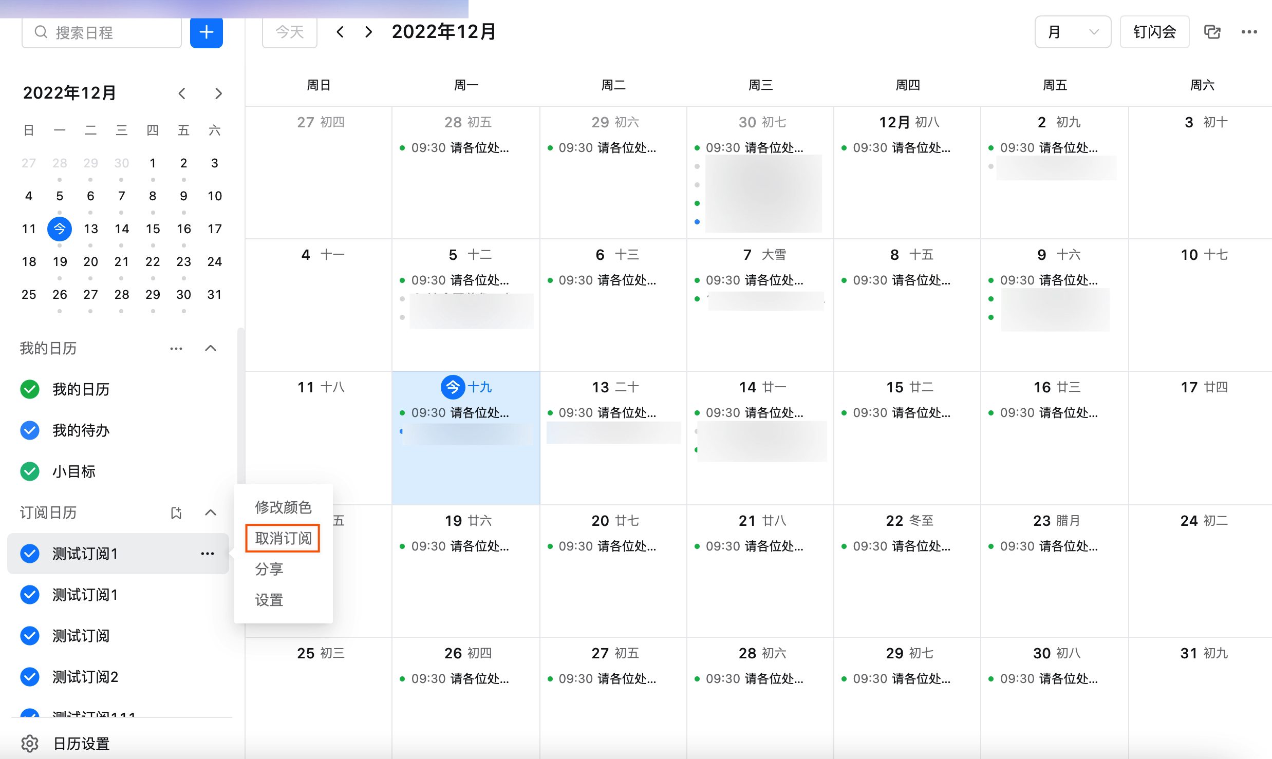Choose 分享 in the context menu
The width and height of the screenshot is (1272, 759).
click(269, 569)
